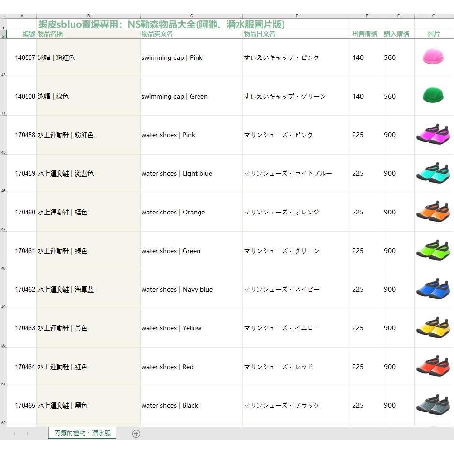454x454 pixels.
Task: Click purchase price 900 for red water shoes
Action: click(398, 367)
